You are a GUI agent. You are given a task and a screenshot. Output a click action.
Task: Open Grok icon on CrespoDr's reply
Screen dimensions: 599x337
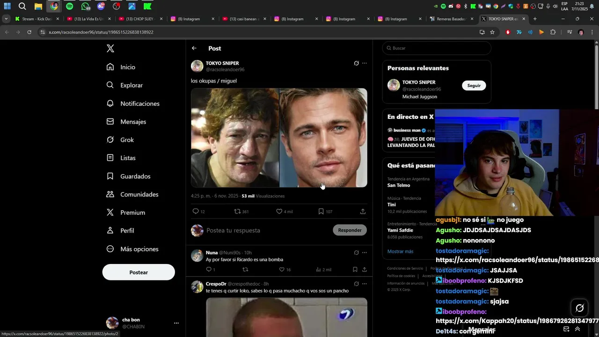356,284
